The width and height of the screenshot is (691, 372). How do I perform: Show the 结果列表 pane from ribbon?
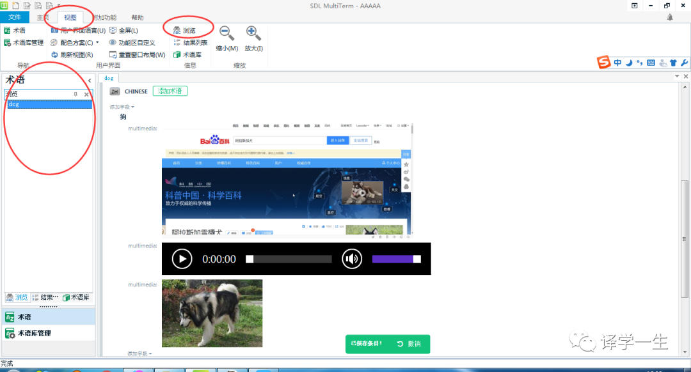pos(191,43)
